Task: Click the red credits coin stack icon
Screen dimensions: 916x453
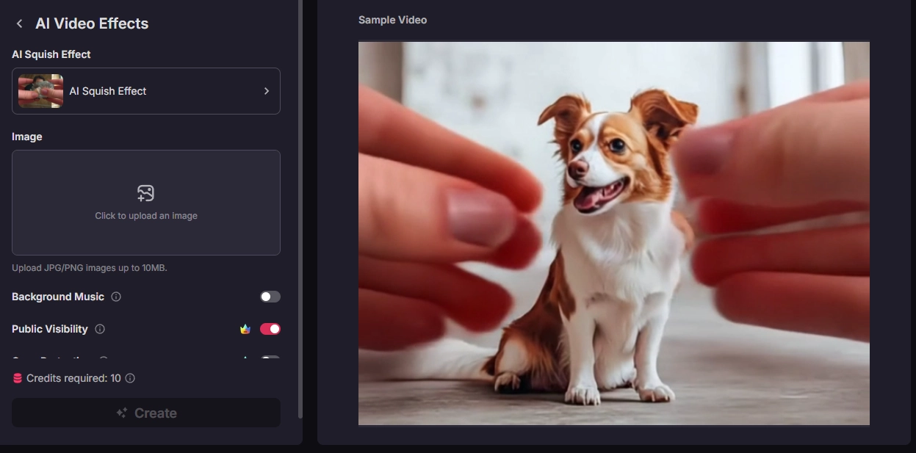Action: coord(18,378)
